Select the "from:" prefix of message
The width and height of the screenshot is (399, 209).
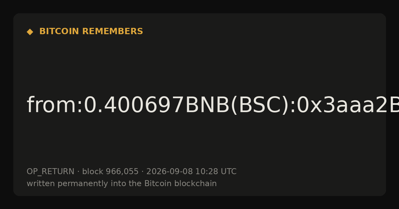(55, 105)
